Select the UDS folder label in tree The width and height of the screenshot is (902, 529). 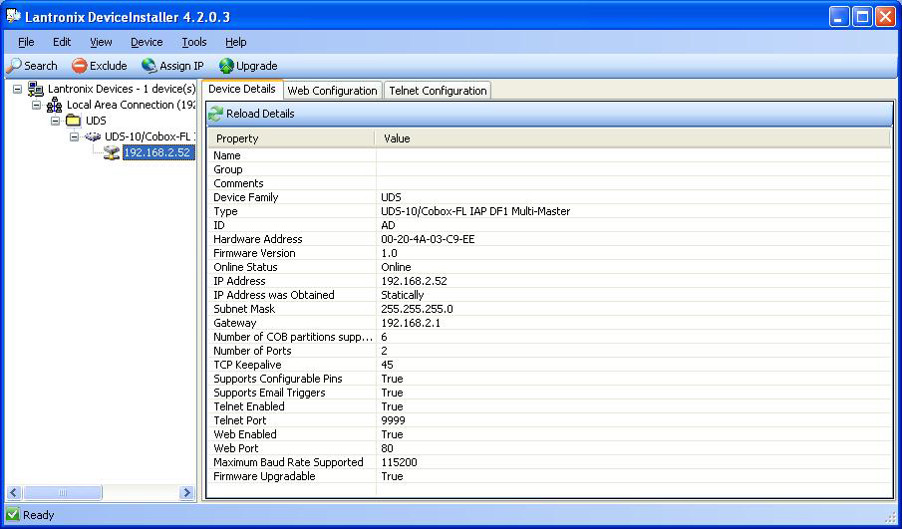coord(96,121)
